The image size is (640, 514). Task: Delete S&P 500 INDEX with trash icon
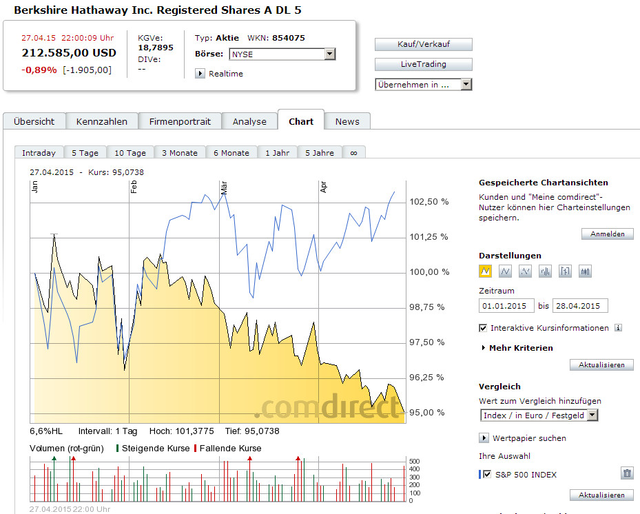(627, 473)
